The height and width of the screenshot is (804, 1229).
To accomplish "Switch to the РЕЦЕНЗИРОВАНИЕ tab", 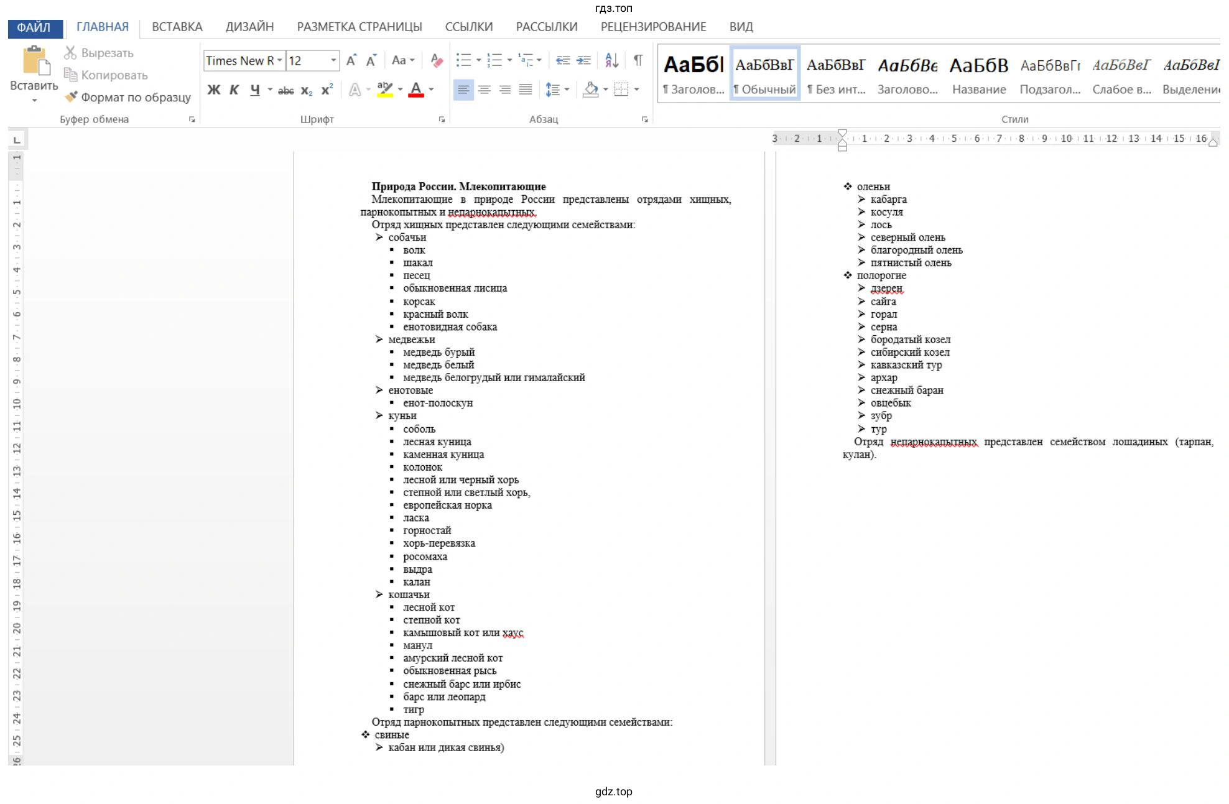I will [x=653, y=27].
